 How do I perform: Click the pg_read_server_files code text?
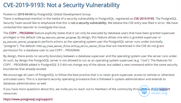[x=57, y=46]
